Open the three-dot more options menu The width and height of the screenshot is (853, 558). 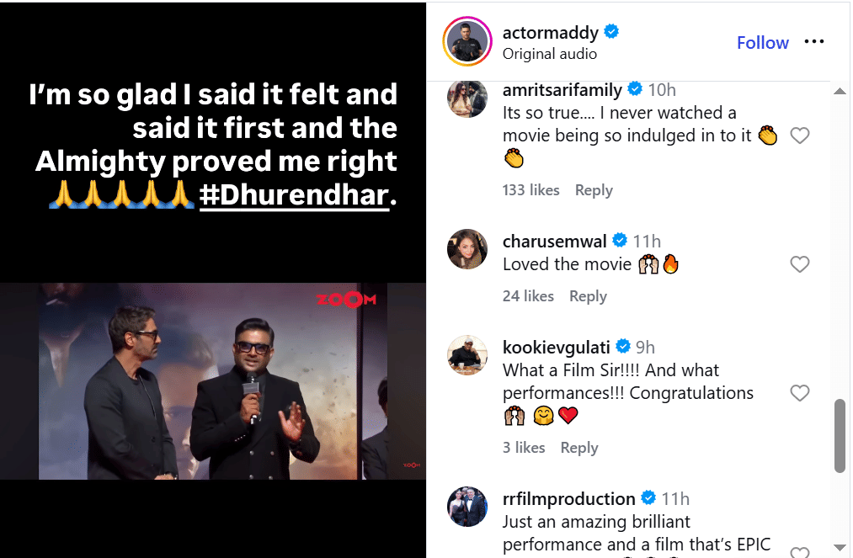tap(813, 42)
